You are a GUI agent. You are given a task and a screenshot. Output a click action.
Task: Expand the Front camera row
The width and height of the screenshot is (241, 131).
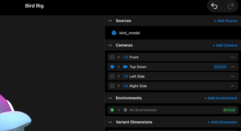pos(119,57)
